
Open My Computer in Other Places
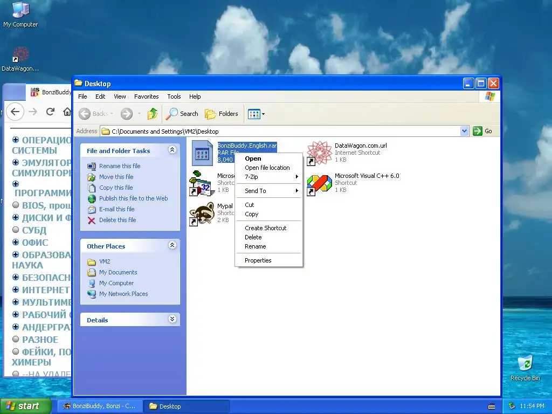[x=116, y=283]
